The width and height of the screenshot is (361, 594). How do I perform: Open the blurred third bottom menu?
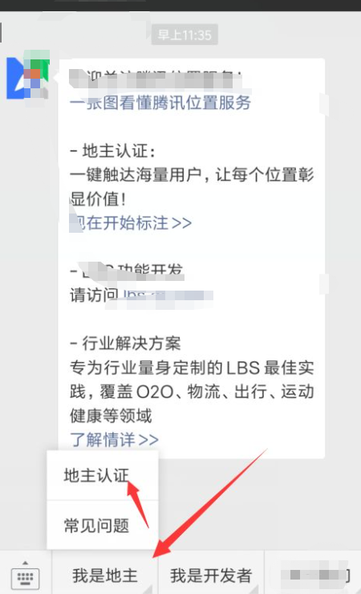pyautogui.click(x=314, y=576)
